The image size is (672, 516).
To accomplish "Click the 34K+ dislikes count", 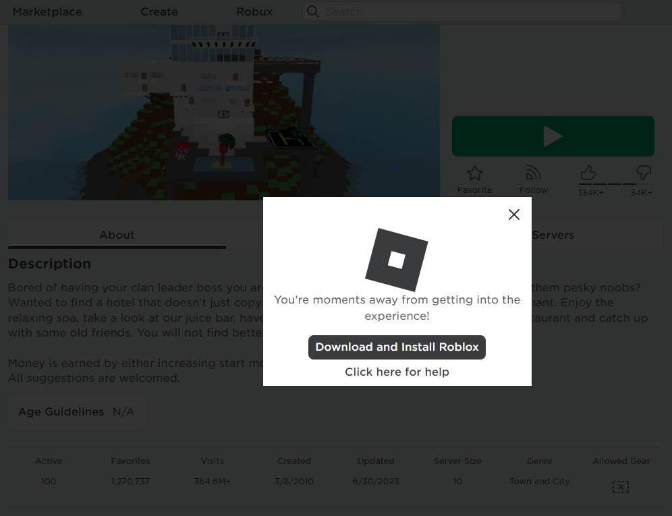I will (x=641, y=193).
